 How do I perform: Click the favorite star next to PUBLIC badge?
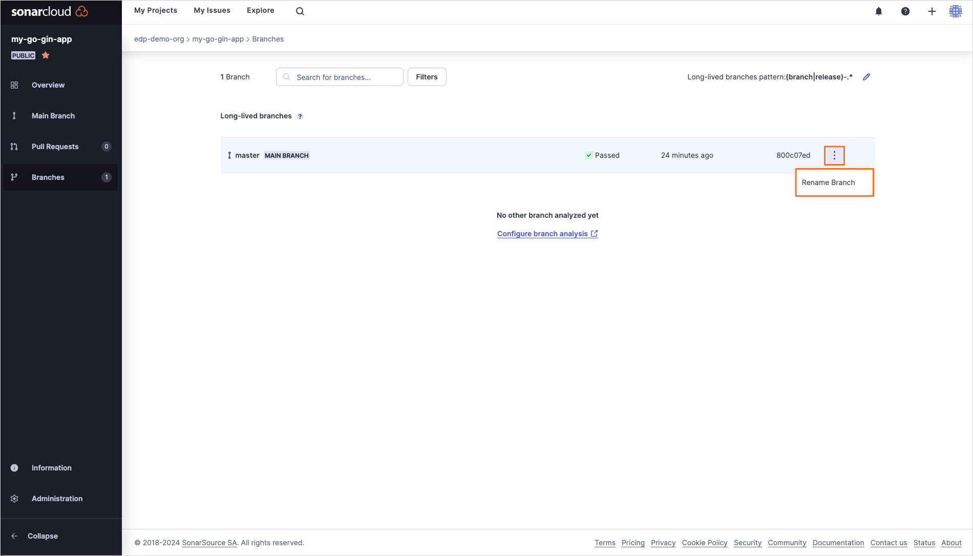coord(45,55)
